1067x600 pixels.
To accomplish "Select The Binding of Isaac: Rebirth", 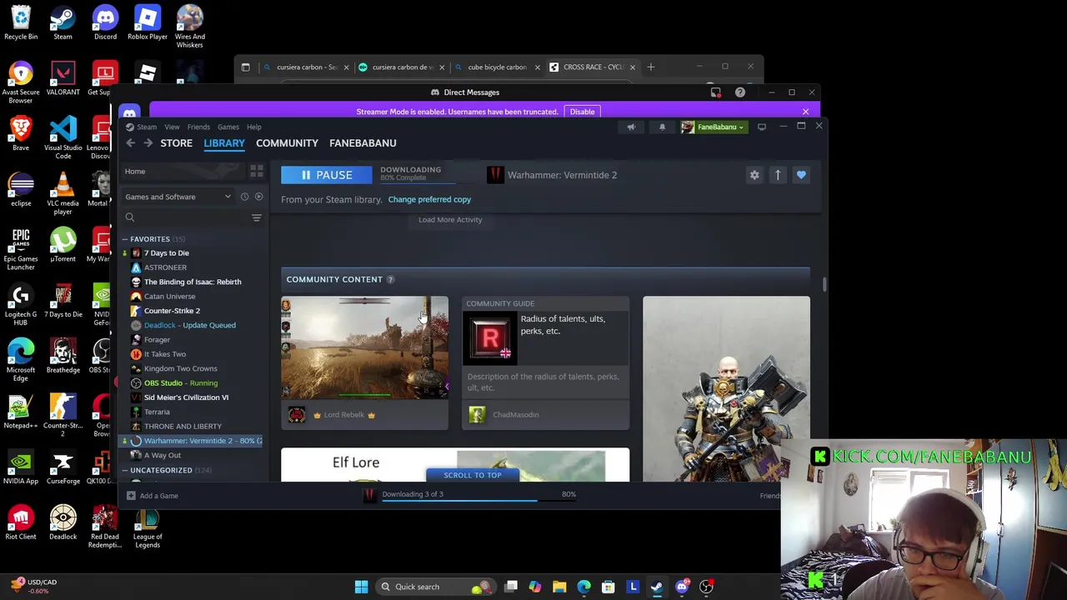I will coord(193,282).
